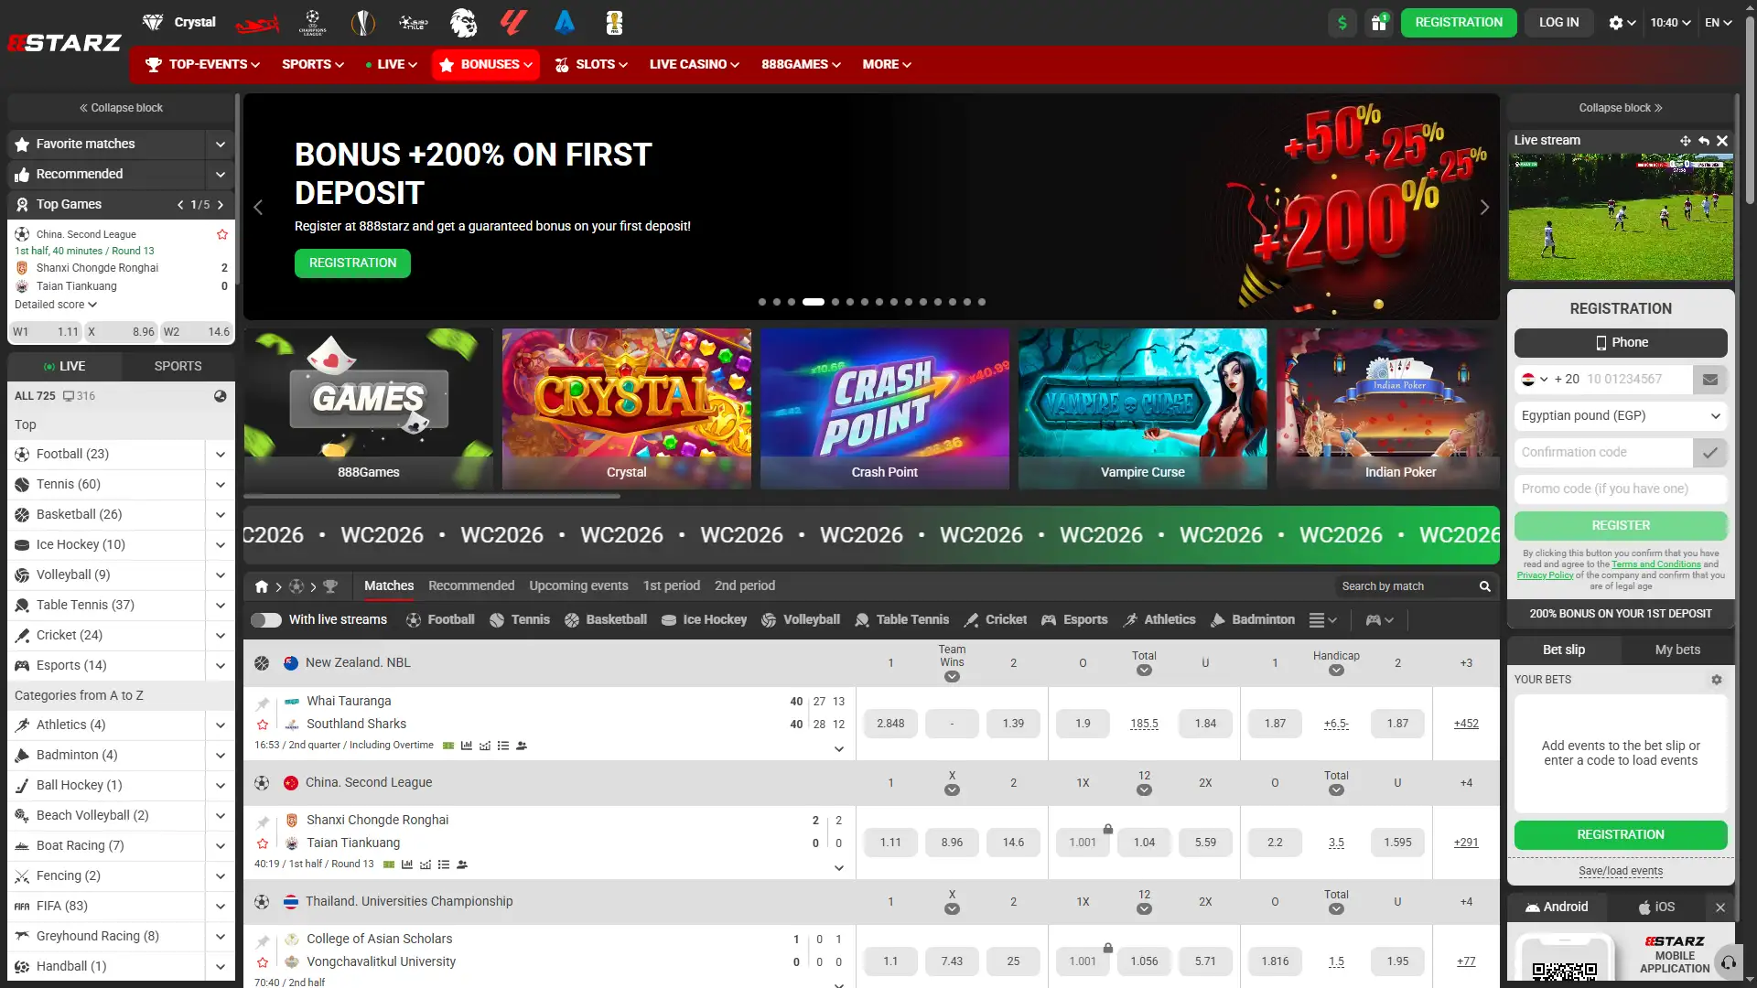Open the SLOTS menu
1757x988 pixels.
pos(591,65)
